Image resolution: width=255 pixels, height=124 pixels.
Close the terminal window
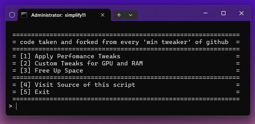point(241,13)
